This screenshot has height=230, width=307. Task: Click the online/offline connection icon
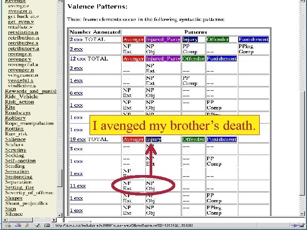click(294, 225)
